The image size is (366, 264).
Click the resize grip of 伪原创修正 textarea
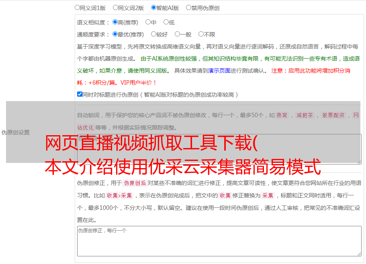pos(359,254)
